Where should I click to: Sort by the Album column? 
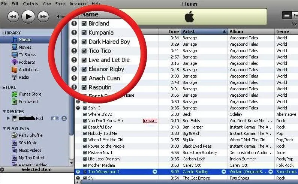(x=251, y=31)
